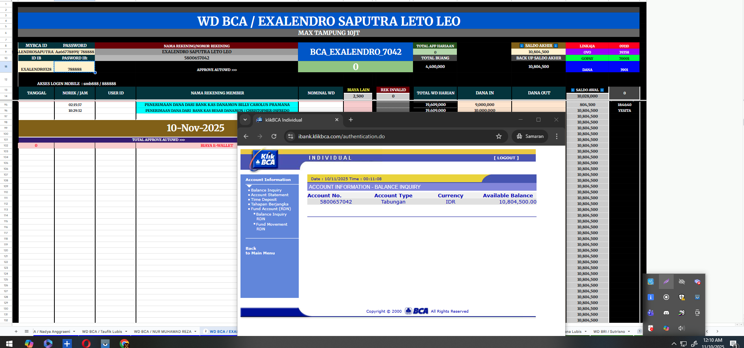
Task: Select the 10-Nov-2025 date banner
Action: click(x=195, y=128)
